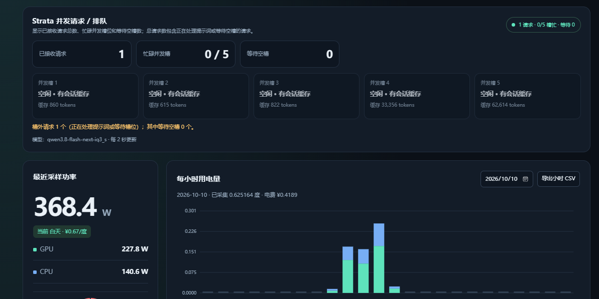Click the "0 / 5" busy slots value
The image size is (599, 299).
coord(216,55)
